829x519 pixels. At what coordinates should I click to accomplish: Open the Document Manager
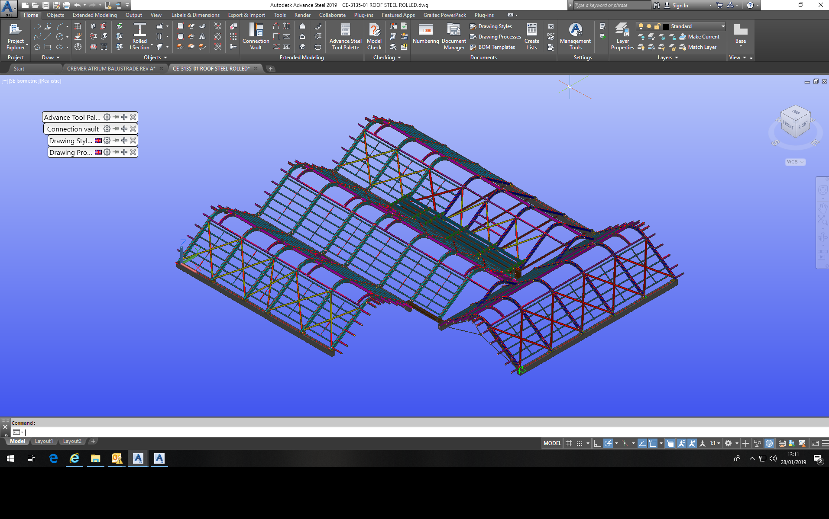(x=453, y=36)
